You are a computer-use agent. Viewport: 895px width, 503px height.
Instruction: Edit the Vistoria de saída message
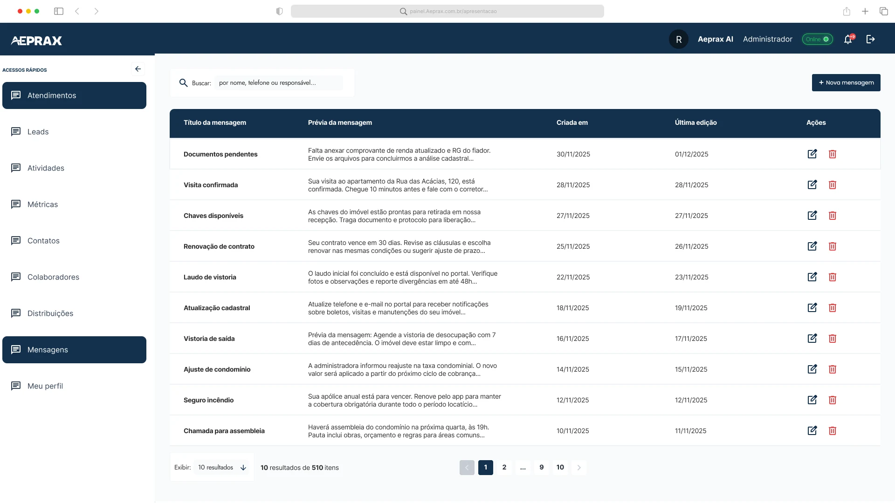pos(812,339)
